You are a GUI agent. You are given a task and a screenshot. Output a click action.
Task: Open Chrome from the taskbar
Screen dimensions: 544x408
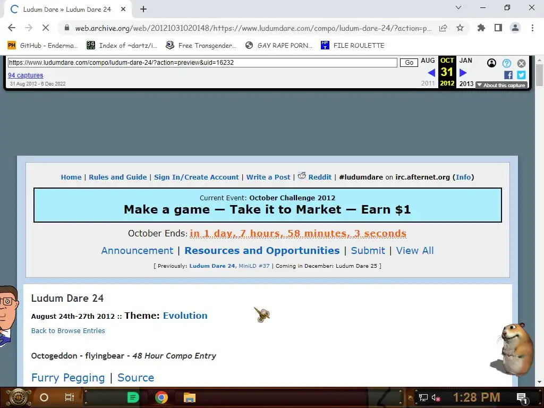click(161, 397)
